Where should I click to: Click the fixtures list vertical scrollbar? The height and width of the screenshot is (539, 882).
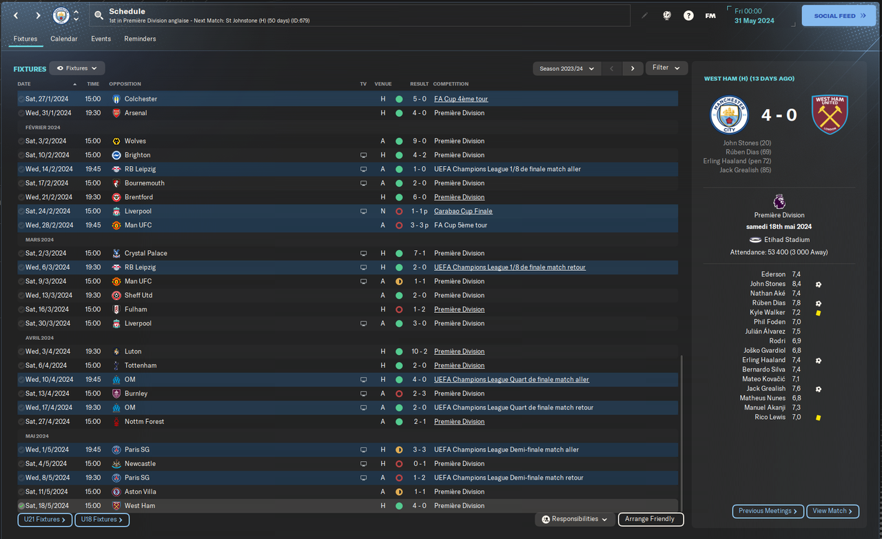click(681, 434)
